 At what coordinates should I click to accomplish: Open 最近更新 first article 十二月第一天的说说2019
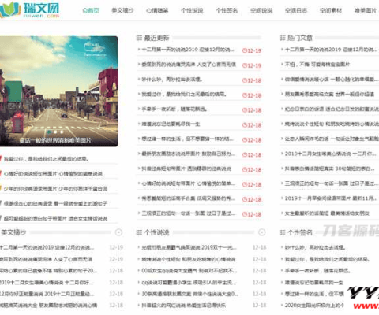coord(188,50)
